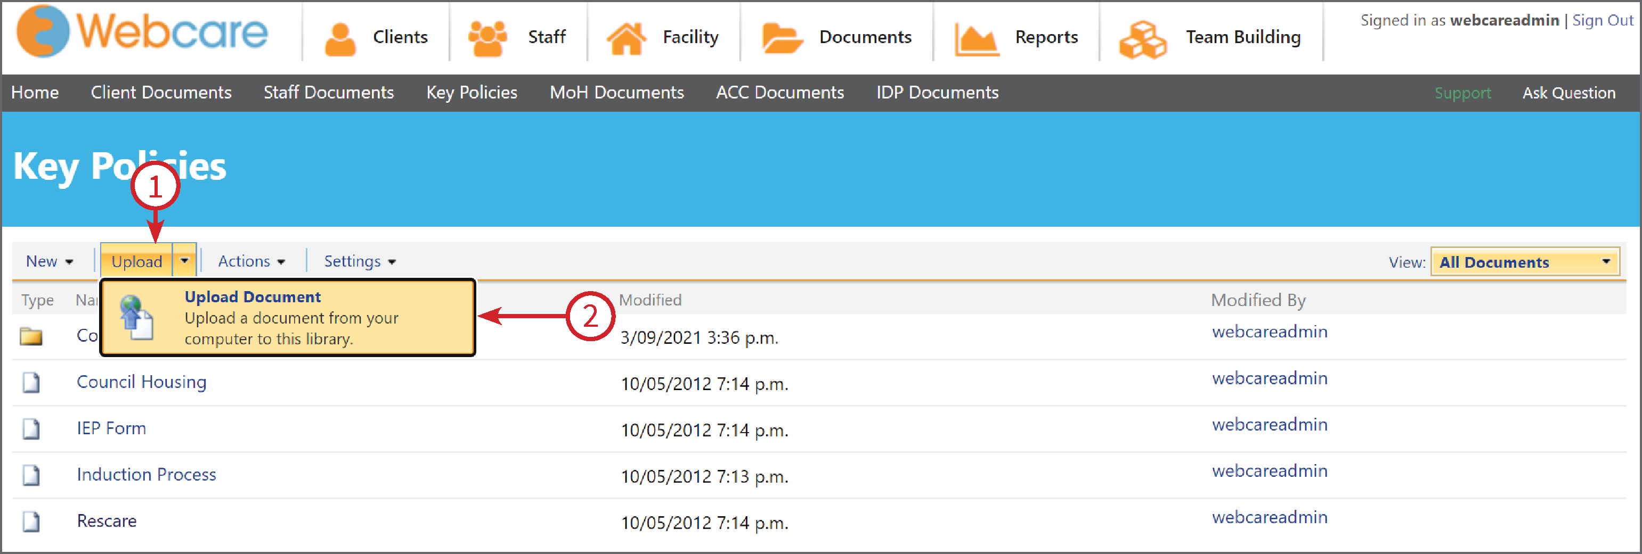
Task: Select Upload Document from the menu
Action: [x=253, y=297]
